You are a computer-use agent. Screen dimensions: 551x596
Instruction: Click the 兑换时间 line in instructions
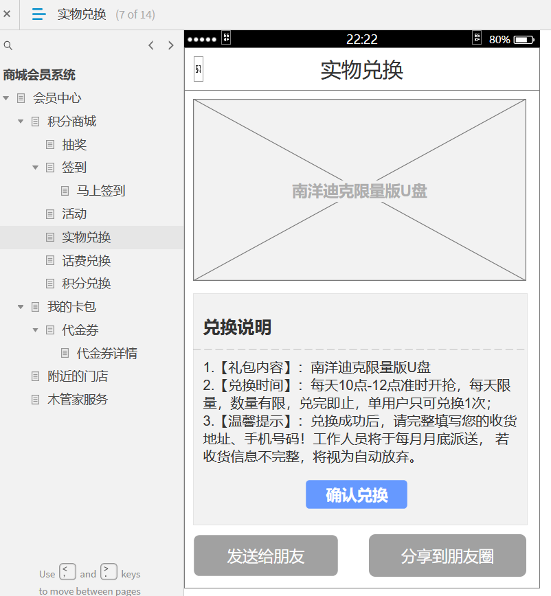357,394
